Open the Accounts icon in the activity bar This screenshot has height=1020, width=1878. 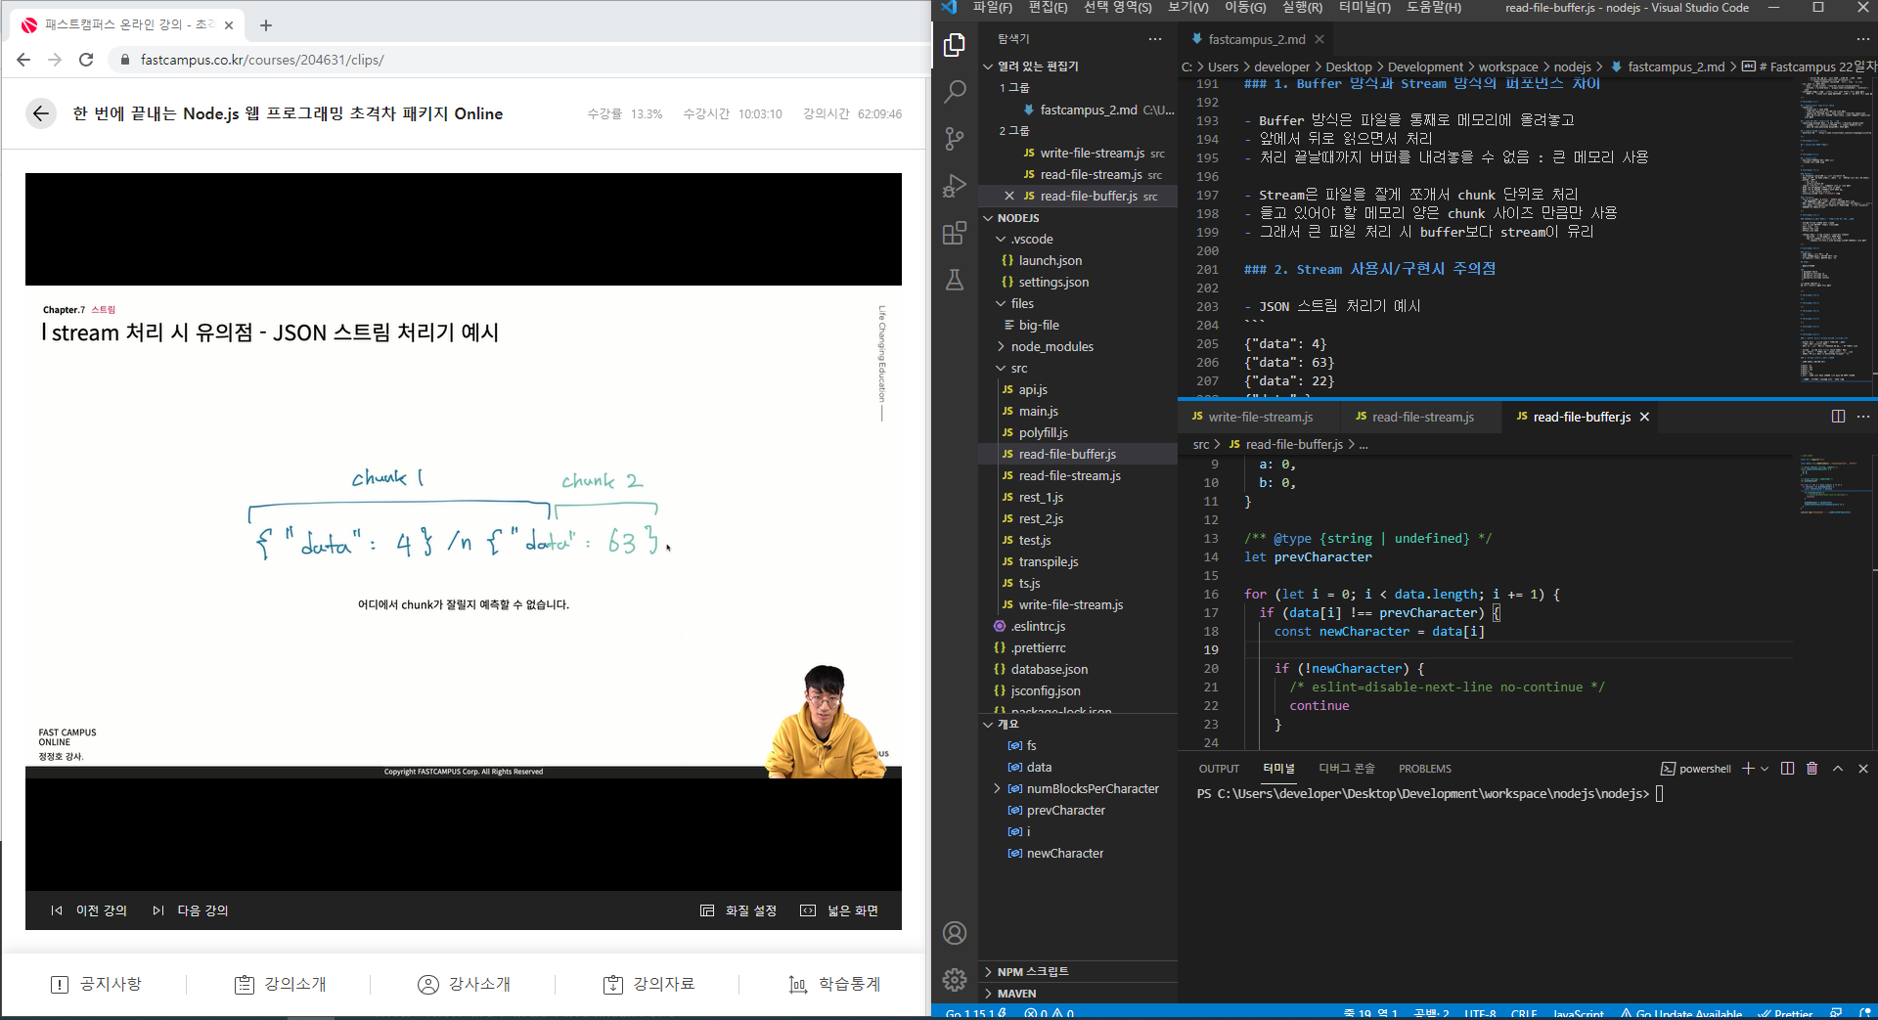pos(955,933)
